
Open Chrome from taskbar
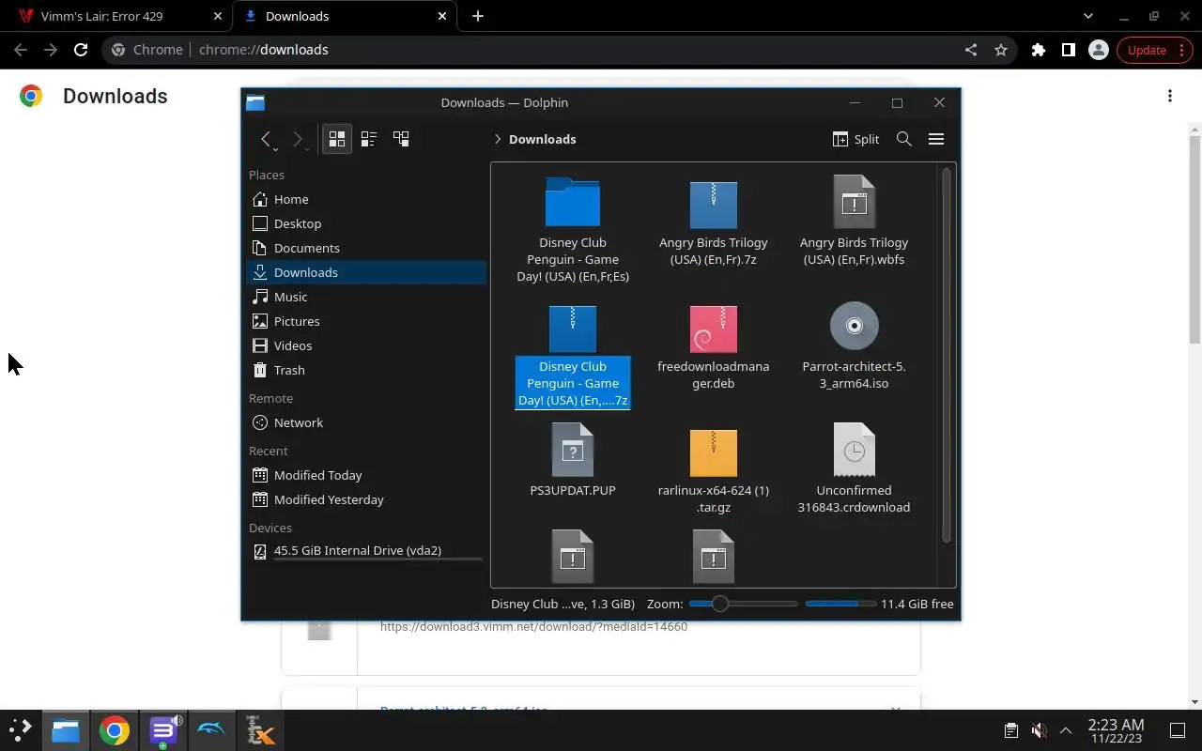click(x=115, y=730)
